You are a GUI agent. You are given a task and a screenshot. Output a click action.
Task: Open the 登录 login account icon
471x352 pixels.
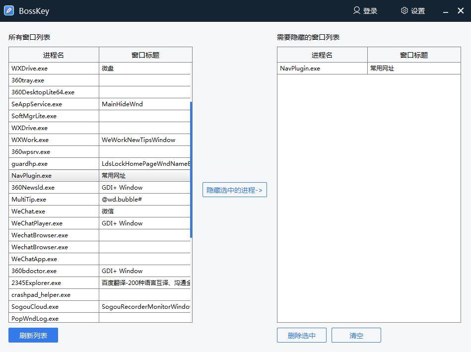(x=356, y=10)
